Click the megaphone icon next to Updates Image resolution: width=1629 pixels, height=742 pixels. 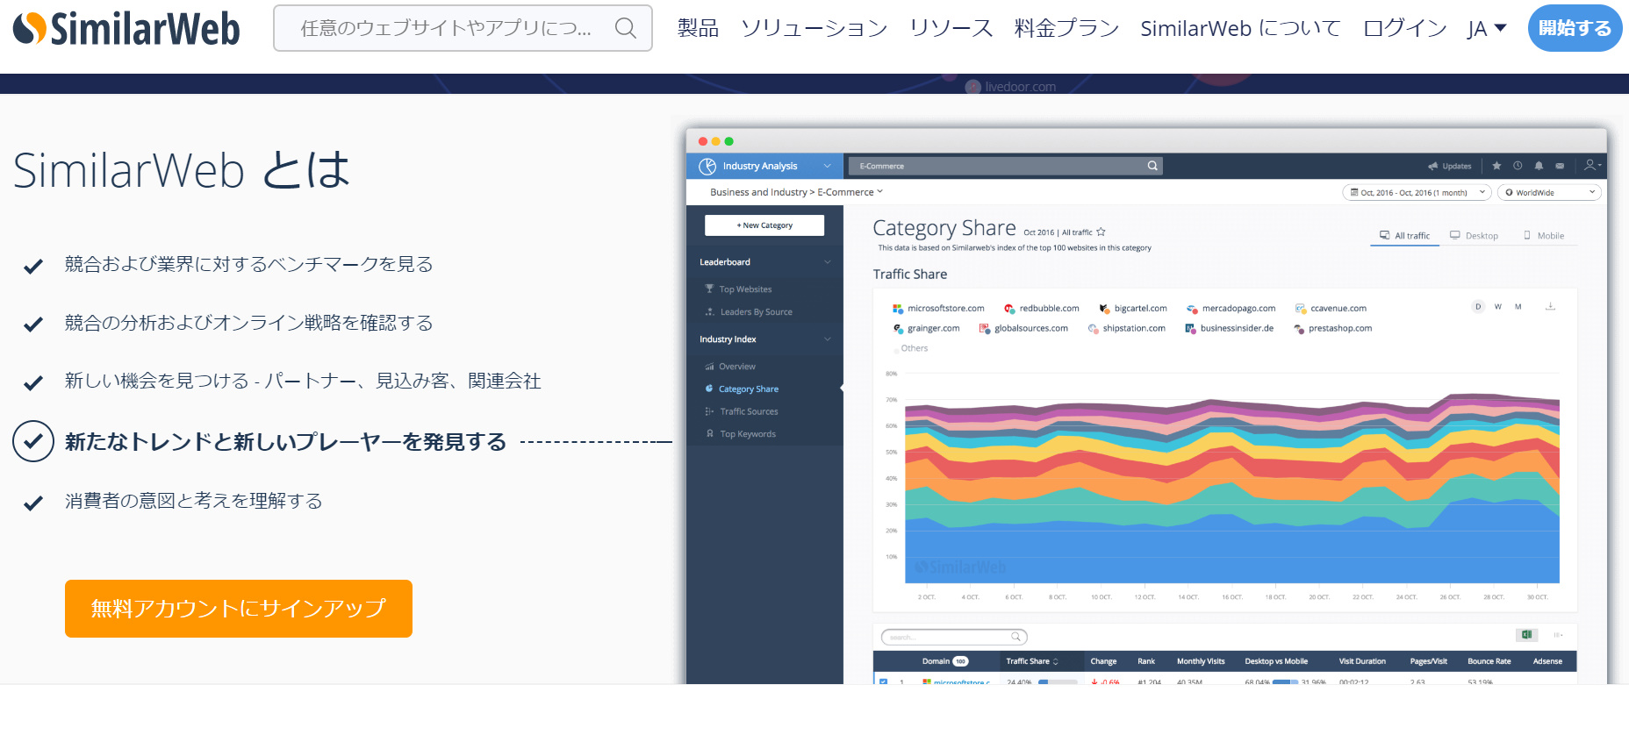(x=1433, y=166)
